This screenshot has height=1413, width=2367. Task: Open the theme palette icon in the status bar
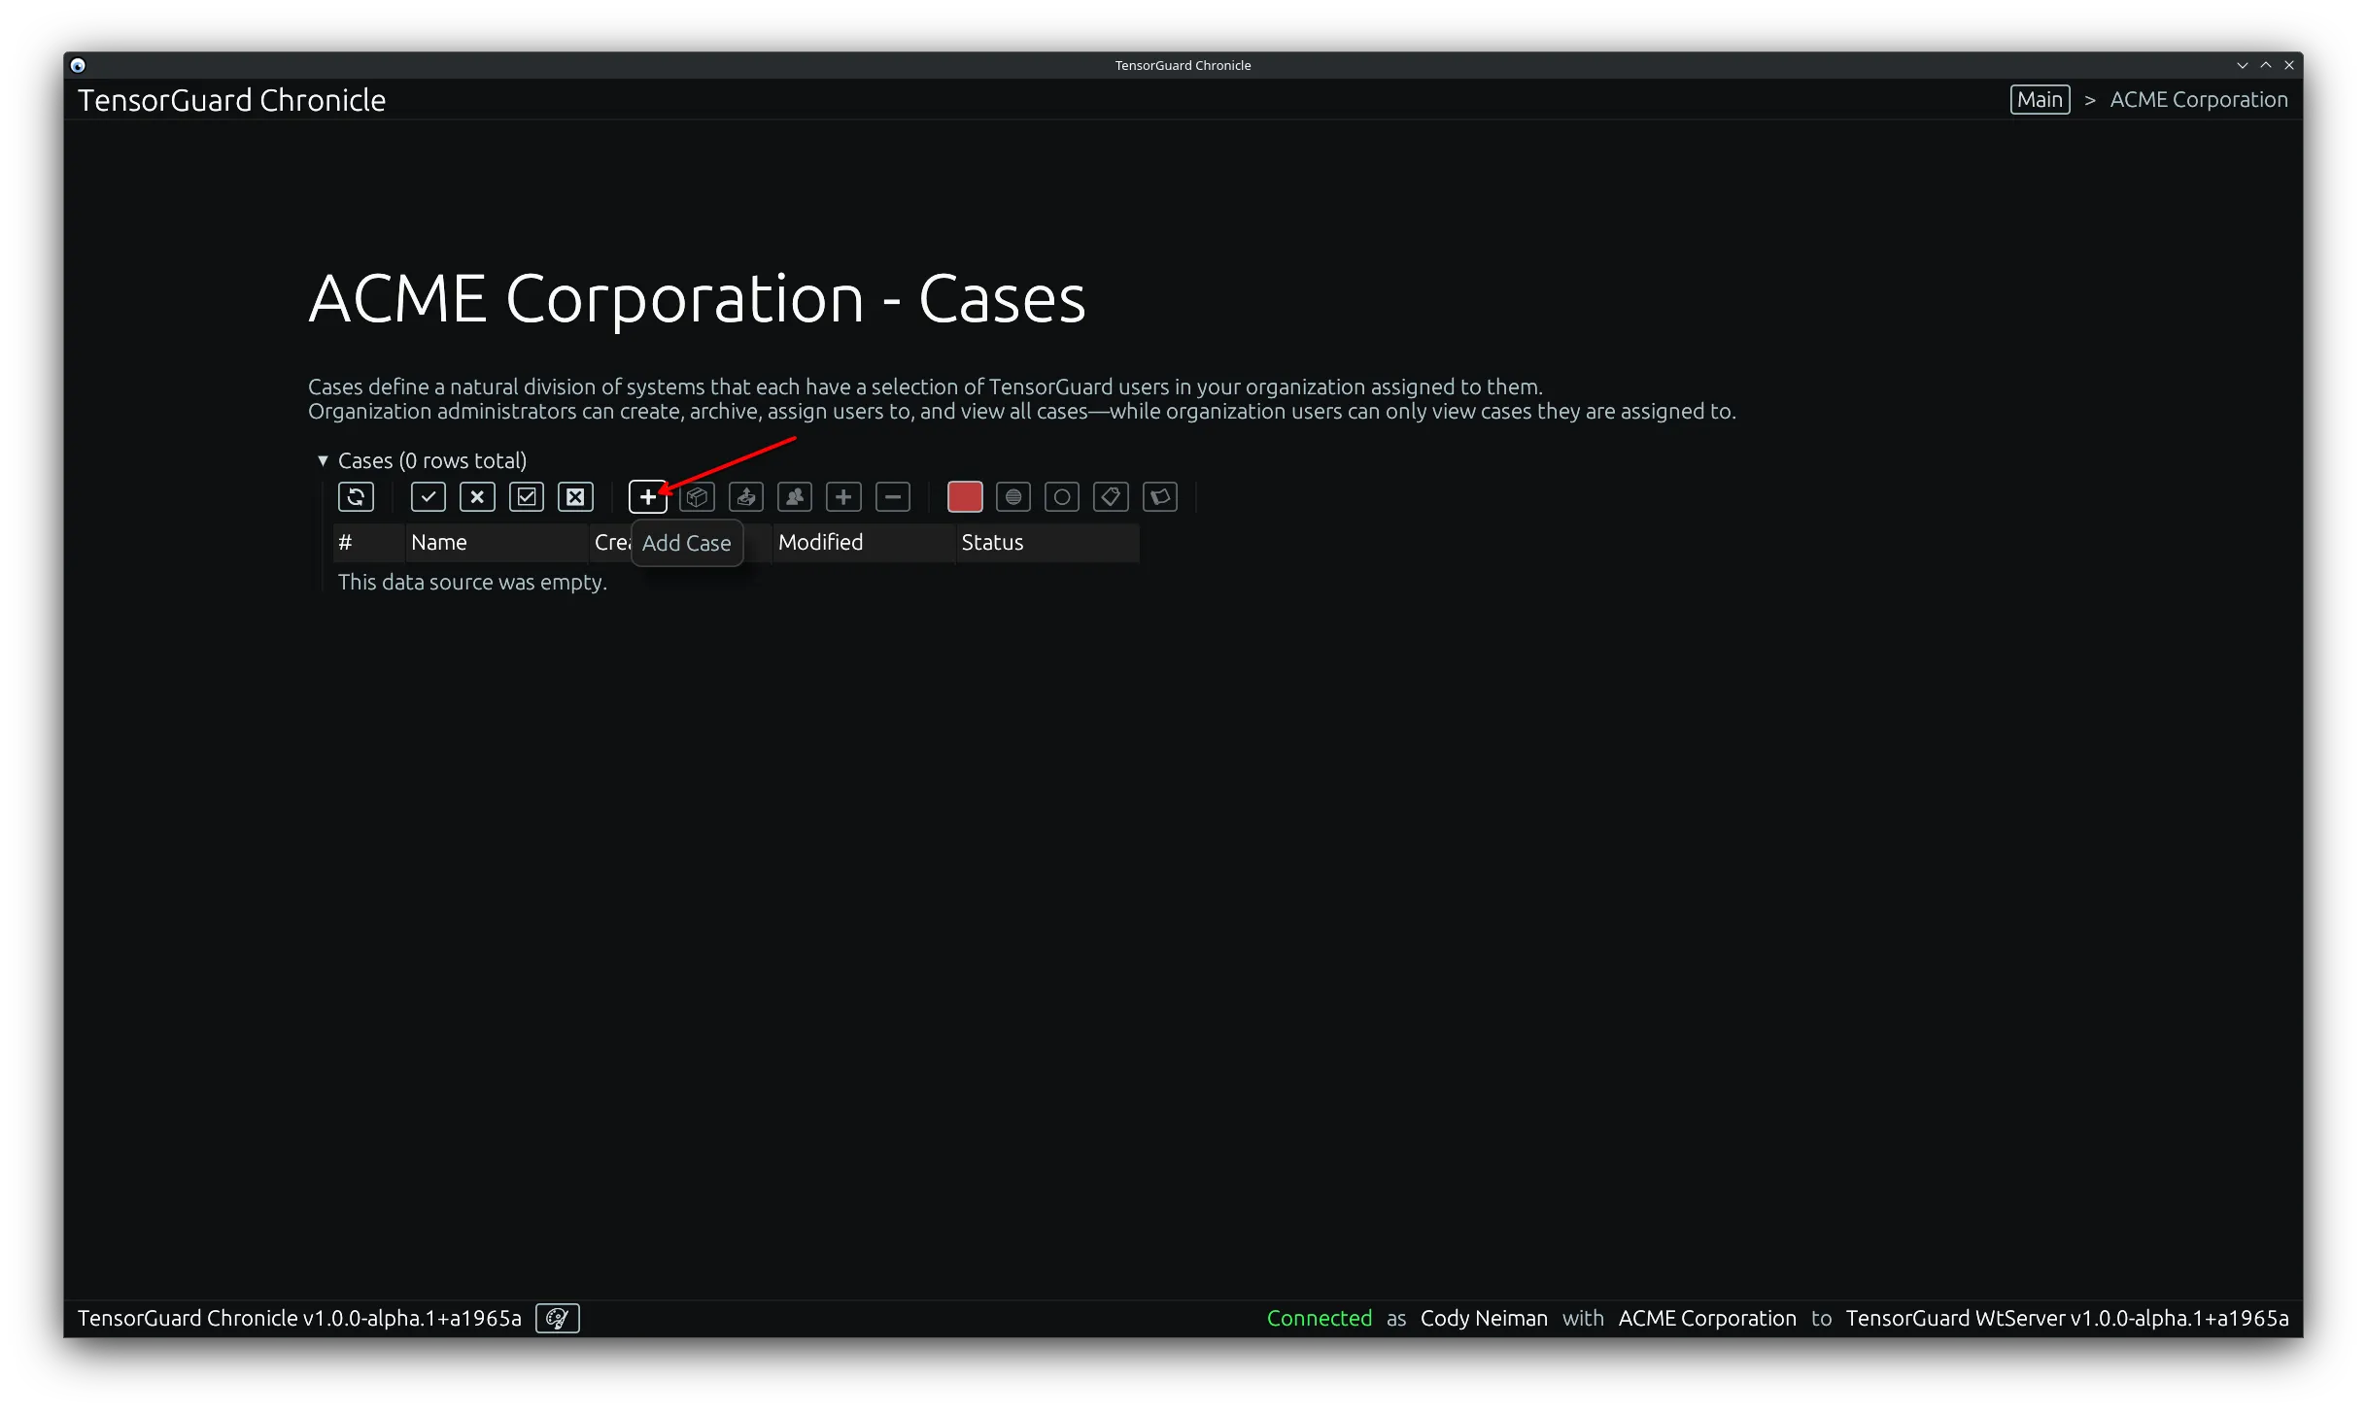557,1318
